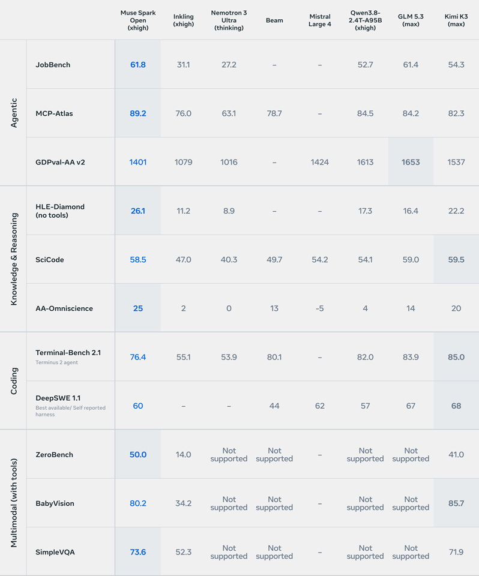Select the Agentic category side label
This screenshot has height=576, width=479.
pos(14,113)
